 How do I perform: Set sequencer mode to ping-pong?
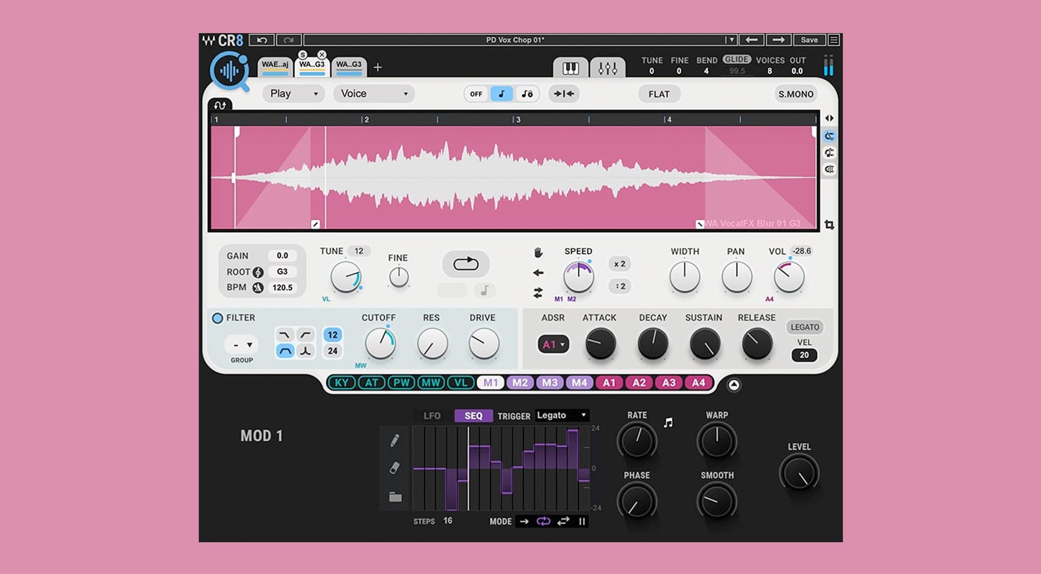point(563,521)
